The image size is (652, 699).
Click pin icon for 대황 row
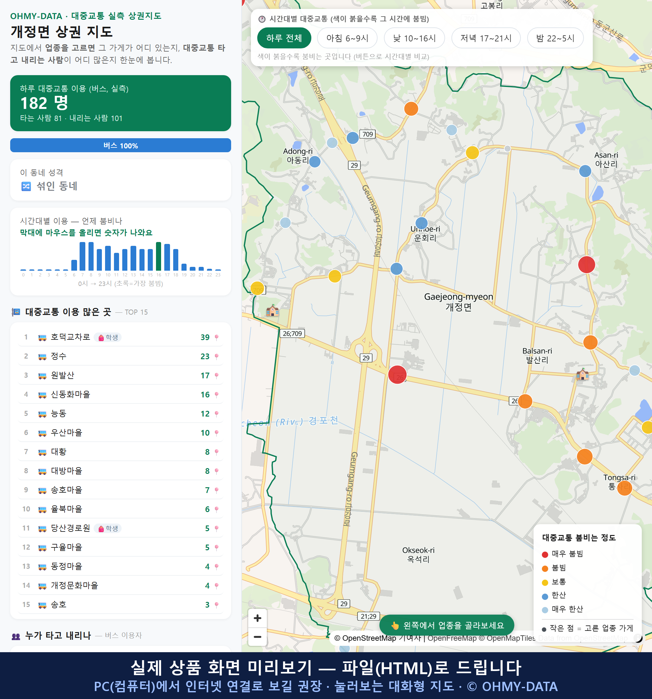(216, 452)
